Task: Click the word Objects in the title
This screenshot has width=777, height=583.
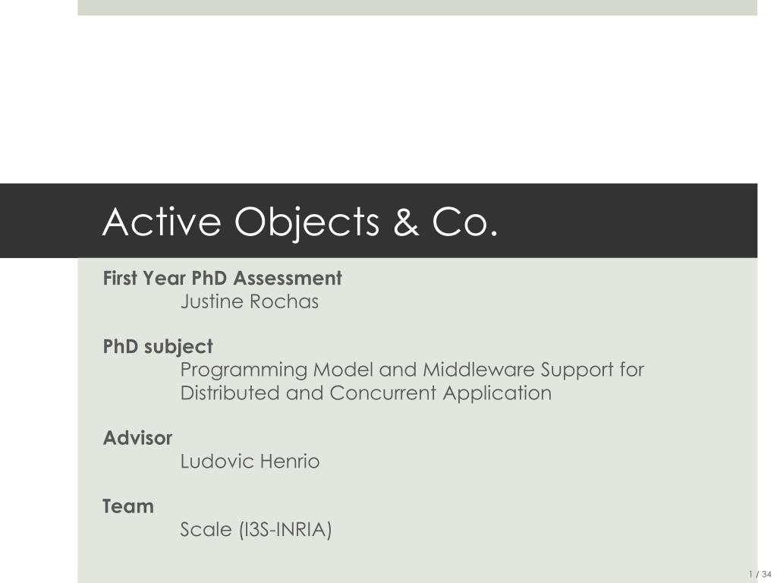Action: pyautogui.click(x=307, y=223)
